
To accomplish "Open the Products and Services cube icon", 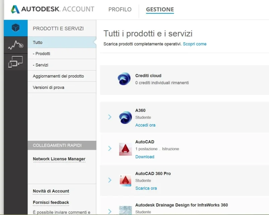I will click(x=16, y=28).
